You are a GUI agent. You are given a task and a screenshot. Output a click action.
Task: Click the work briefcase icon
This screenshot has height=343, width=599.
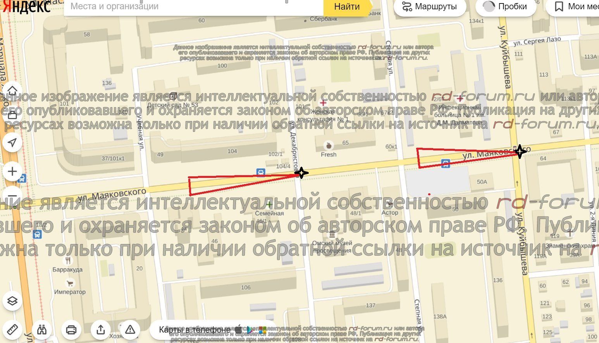click(12, 115)
